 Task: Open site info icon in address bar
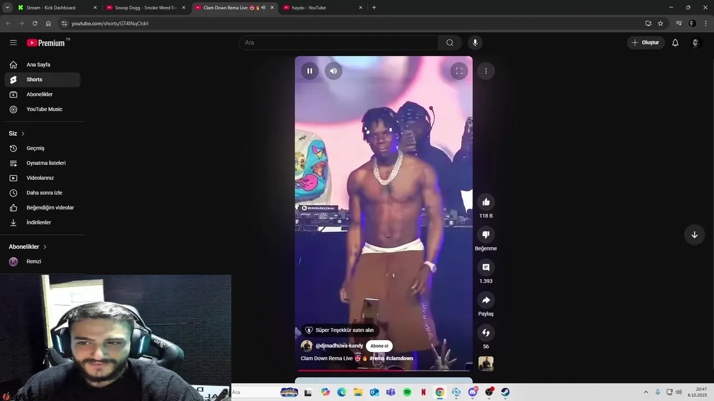click(x=64, y=23)
